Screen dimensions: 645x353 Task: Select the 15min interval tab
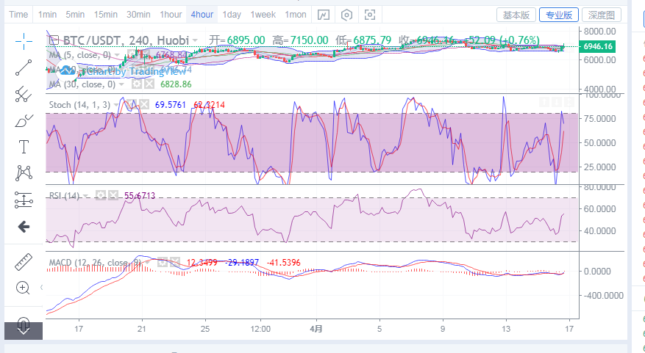pyautogui.click(x=105, y=15)
